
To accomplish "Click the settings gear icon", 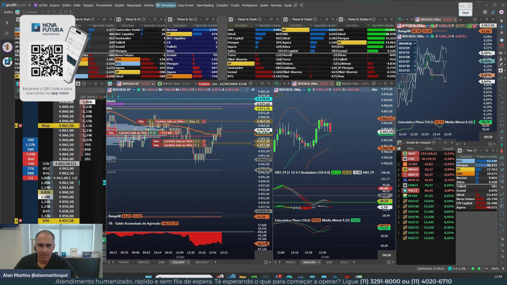I will click(x=485, y=12).
